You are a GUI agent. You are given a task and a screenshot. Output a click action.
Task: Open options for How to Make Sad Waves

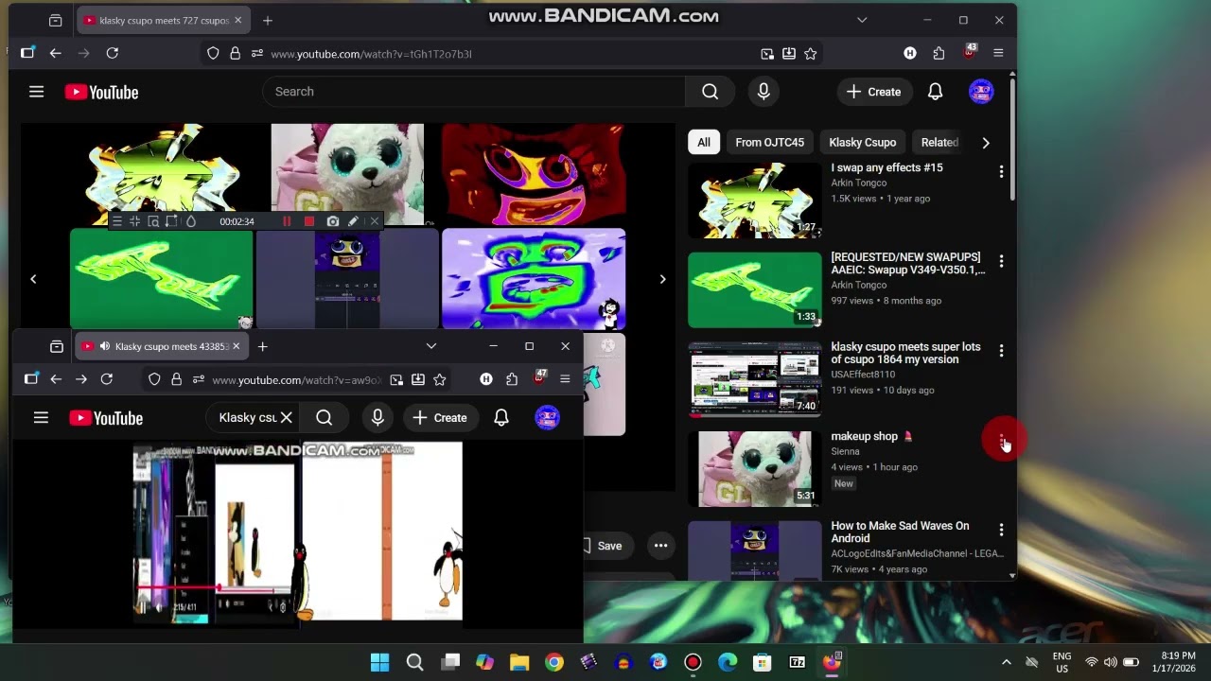tap(1001, 530)
